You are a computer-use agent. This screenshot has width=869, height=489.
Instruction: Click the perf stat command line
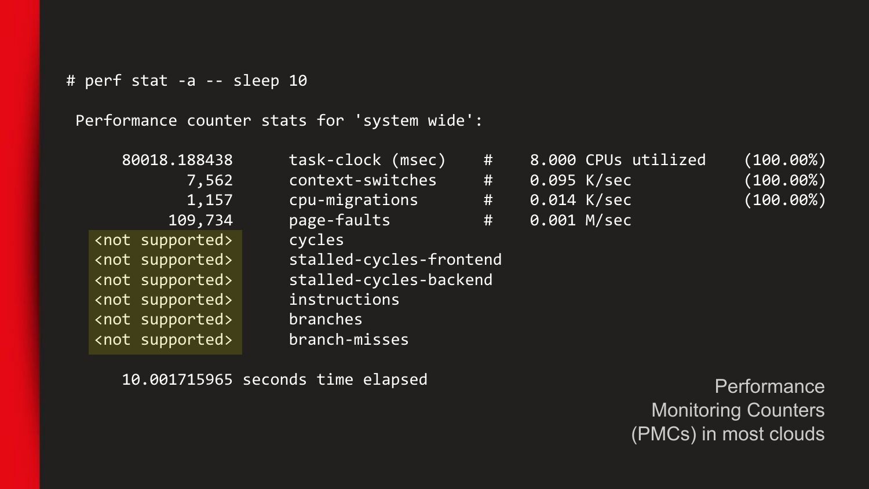click(187, 81)
